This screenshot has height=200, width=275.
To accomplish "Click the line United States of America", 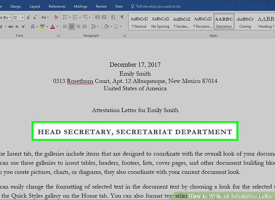I will [x=135, y=88].
